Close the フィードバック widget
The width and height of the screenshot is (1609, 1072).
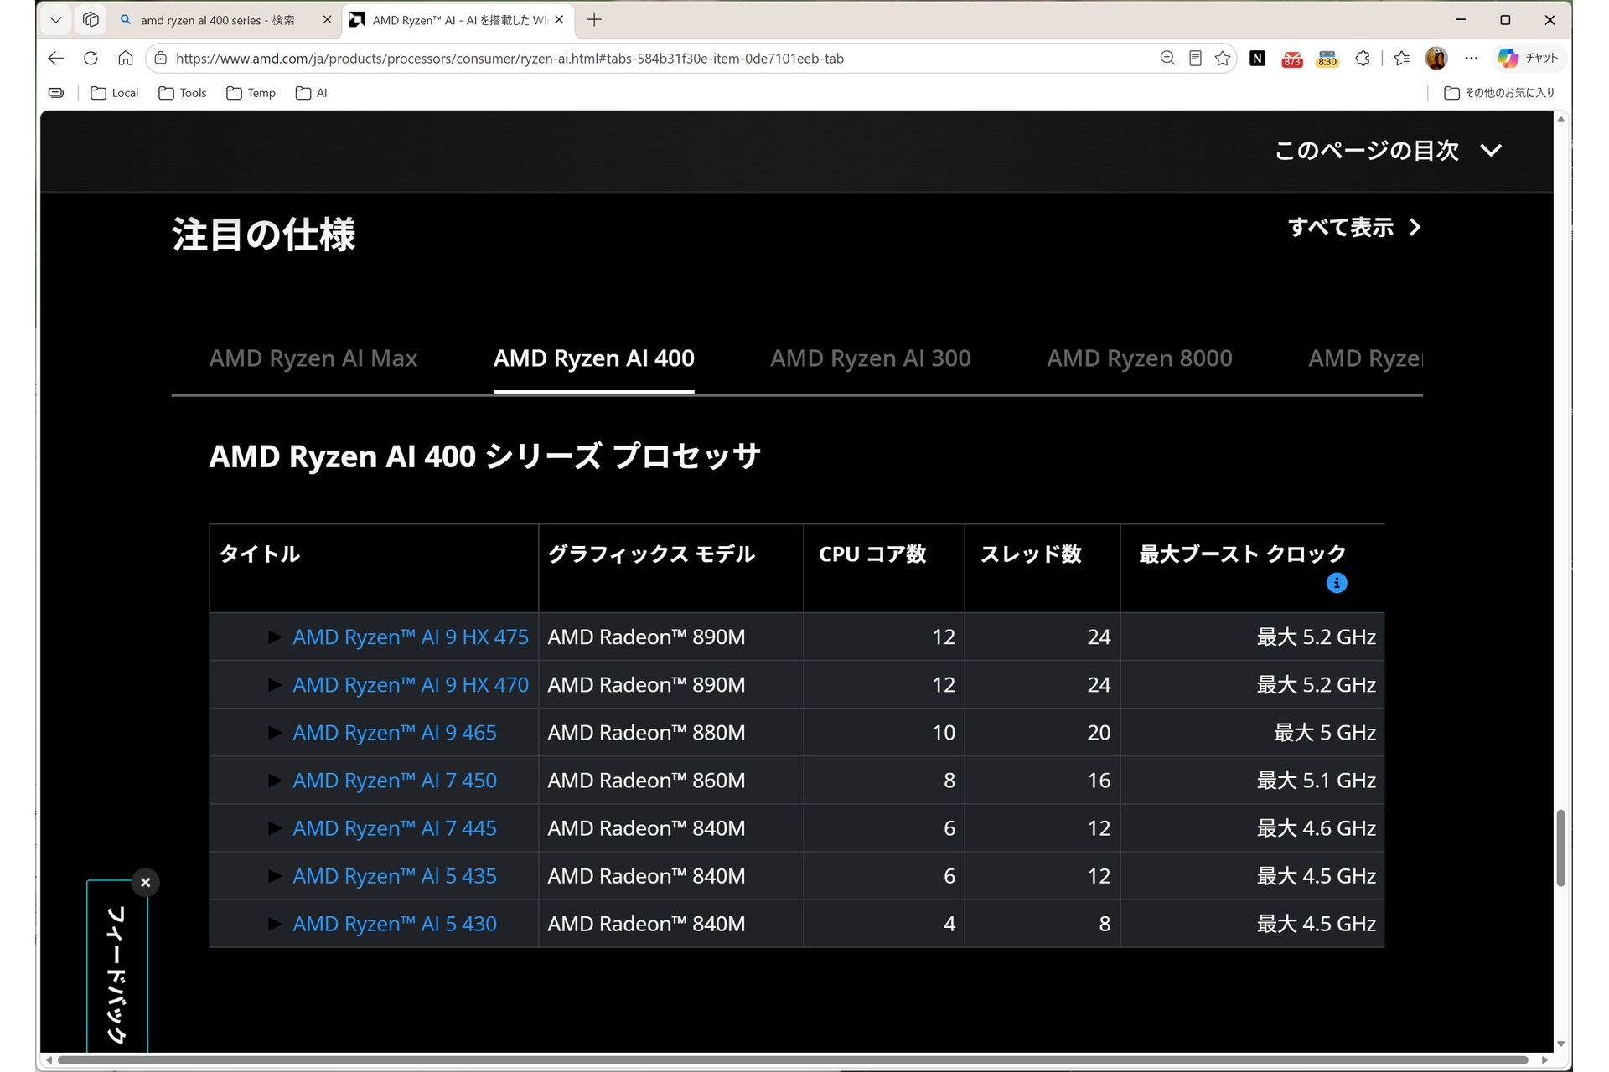[x=146, y=883]
